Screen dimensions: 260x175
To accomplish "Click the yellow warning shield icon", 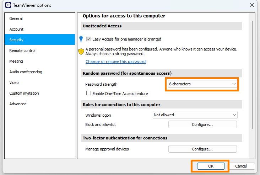I will point(81,52).
